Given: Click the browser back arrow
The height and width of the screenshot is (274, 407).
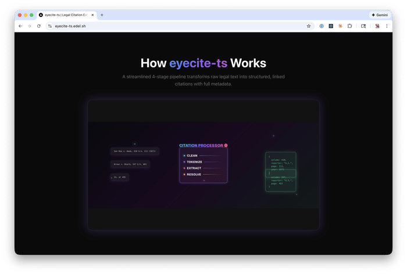Looking at the screenshot, I should [x=20, y=26].
